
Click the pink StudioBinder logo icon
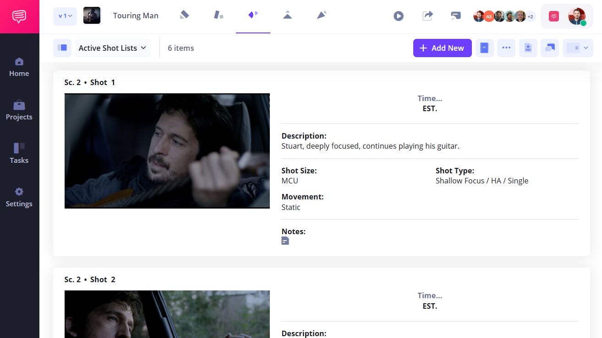[x=19, y=16]
